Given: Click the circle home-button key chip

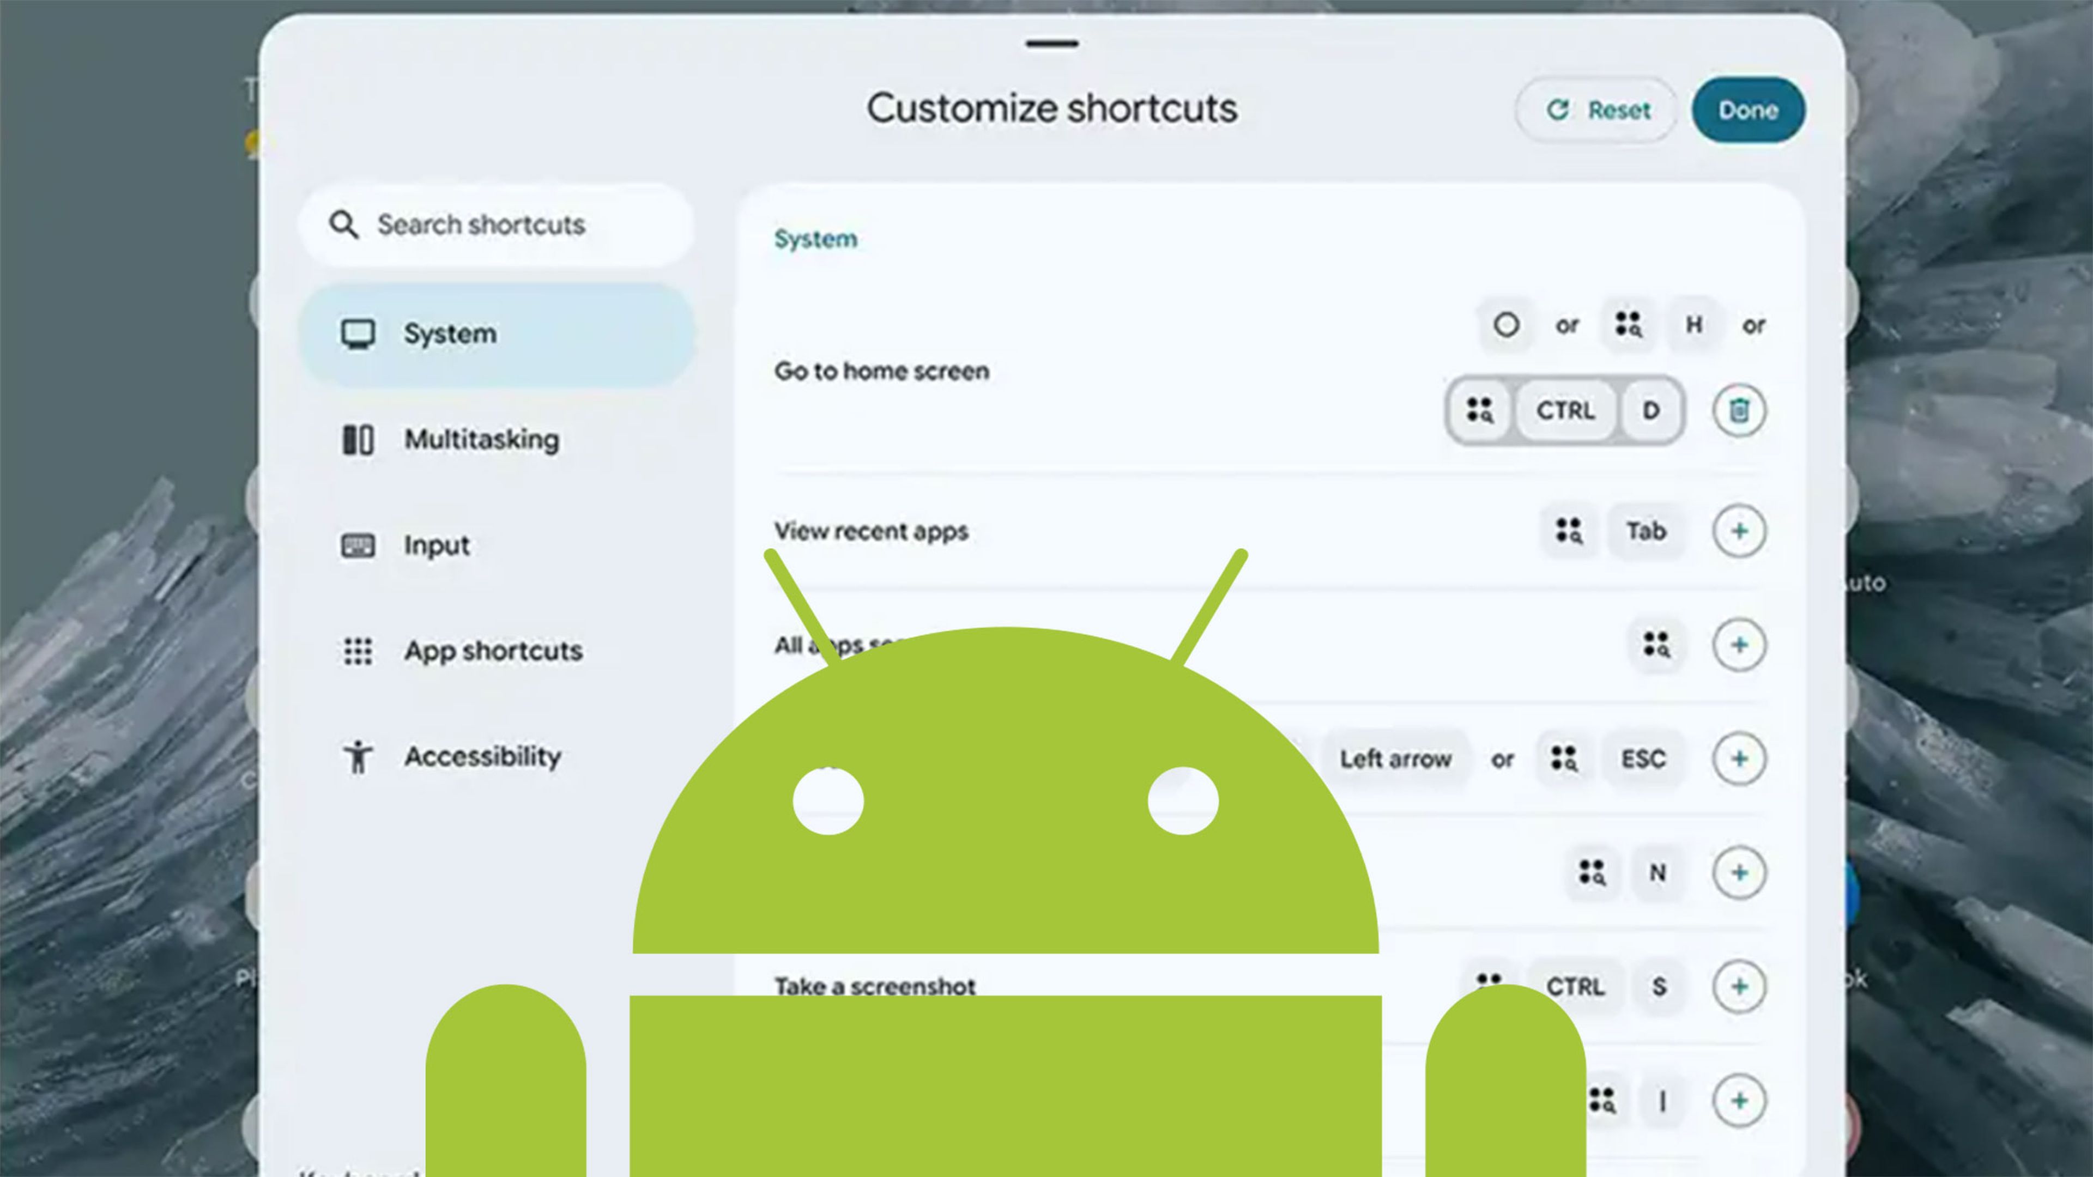Looking at the screenshot, I should coord(1505,325).
